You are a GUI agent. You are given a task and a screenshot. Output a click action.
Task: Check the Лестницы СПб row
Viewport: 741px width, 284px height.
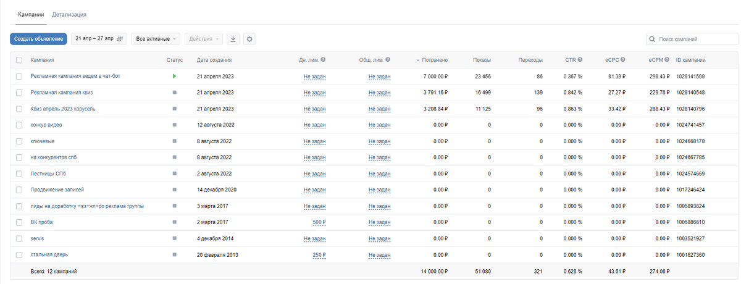(19, 173)
